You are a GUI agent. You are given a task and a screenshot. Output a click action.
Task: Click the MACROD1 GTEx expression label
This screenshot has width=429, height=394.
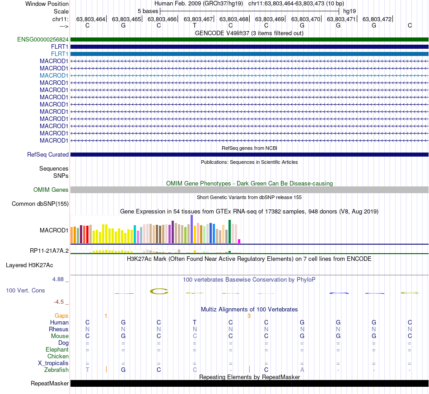pos(54,231)
